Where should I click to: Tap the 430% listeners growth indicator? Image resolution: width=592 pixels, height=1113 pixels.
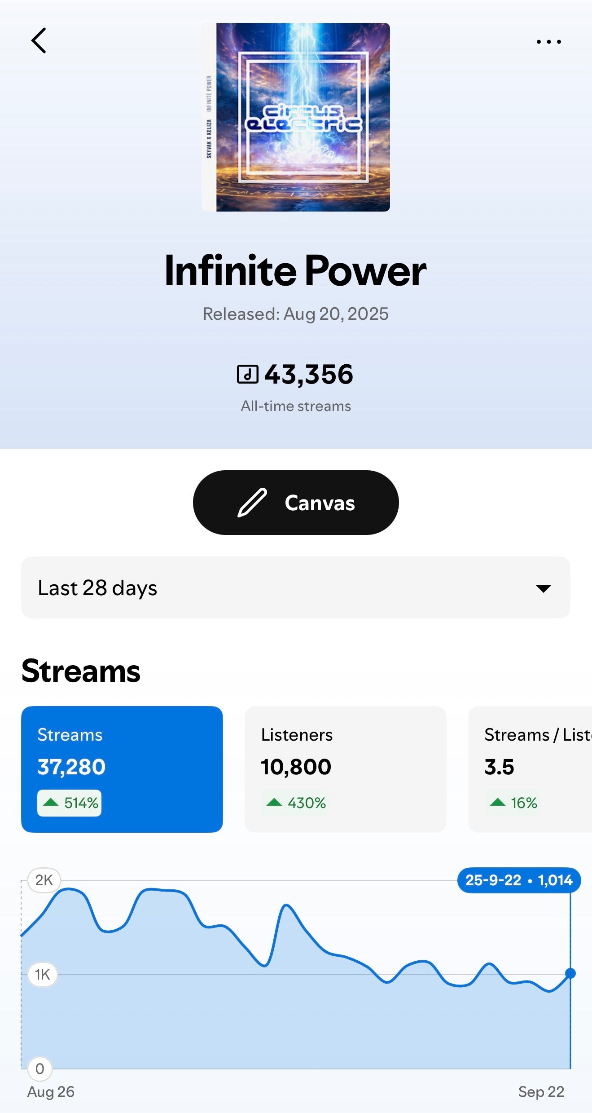(x=296, y=803)
